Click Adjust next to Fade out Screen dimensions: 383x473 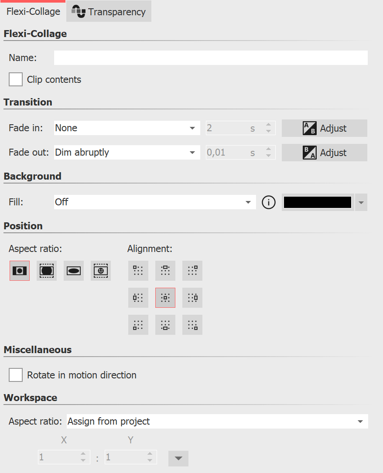tap(324, 152)
